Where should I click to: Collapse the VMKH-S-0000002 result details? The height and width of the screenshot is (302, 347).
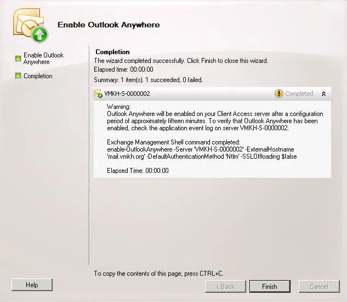click(x=323, y=94)
